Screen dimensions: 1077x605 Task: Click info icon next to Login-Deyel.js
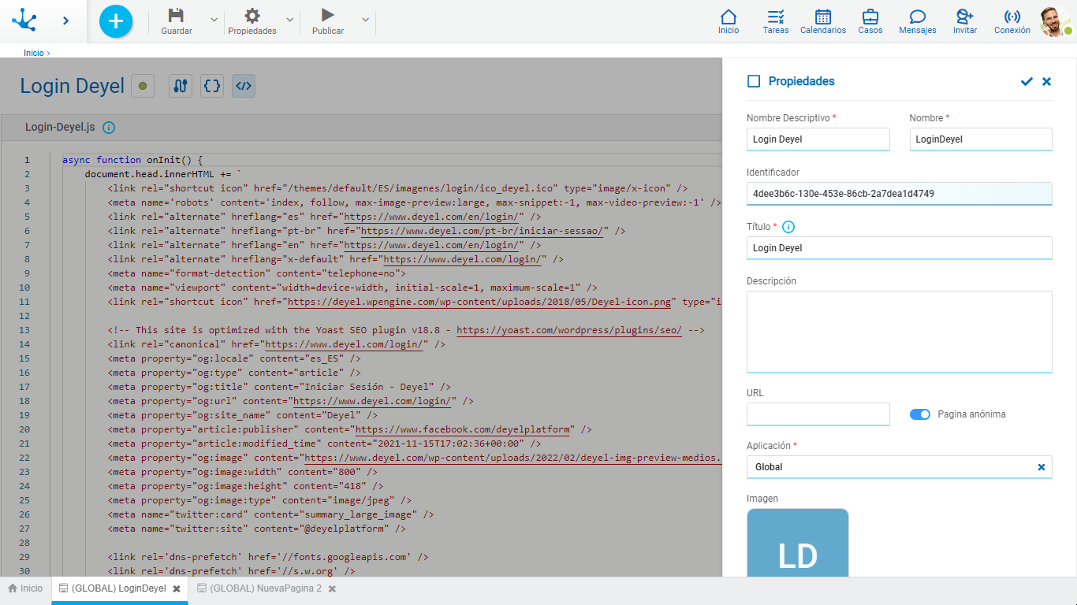click(109, 127)
